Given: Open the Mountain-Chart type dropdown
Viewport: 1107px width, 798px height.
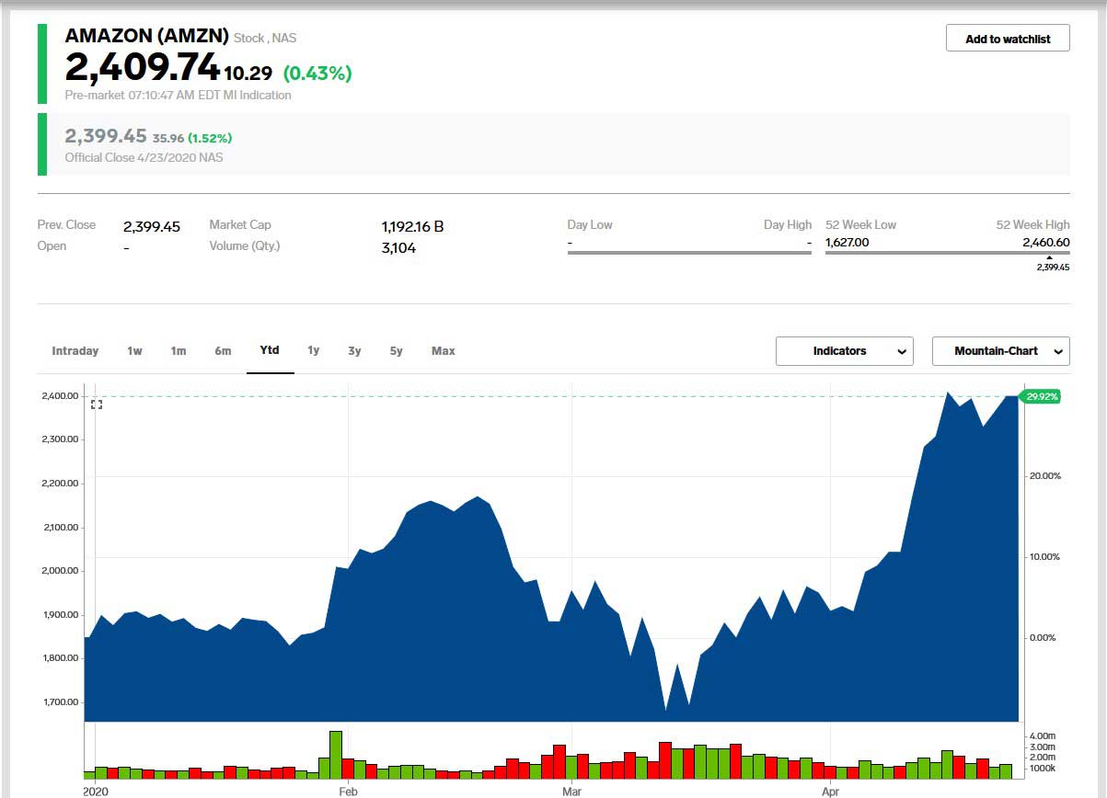Looking at the screenshot, I should (1001, 351).
